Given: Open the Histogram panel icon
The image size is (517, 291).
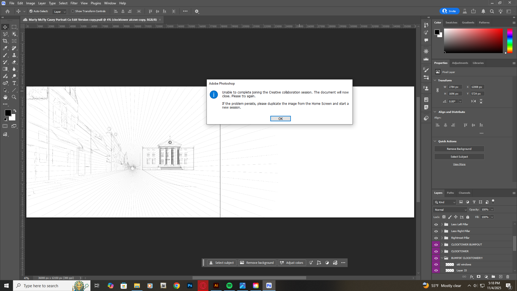Looking at the screenshot, I should coord(426,59).
